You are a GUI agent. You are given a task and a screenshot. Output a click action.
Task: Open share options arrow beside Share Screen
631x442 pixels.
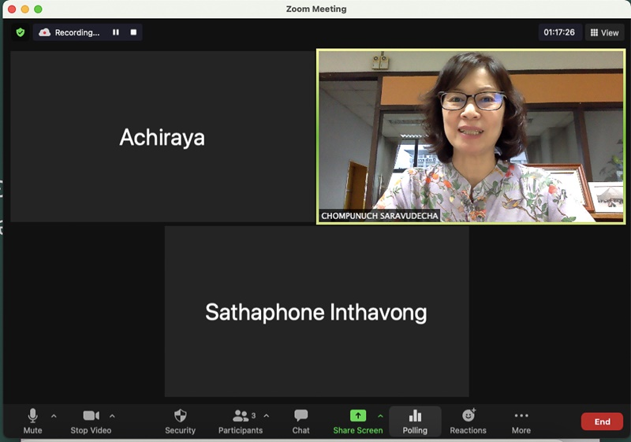[x=380, y=415]
